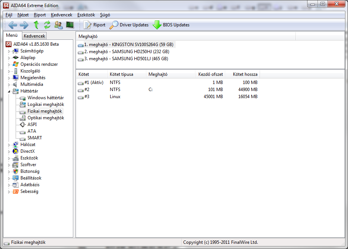Viewport: 348px width, 249px height.
Task: Sort by Kötet hossza column header
Action: point(243,74)
